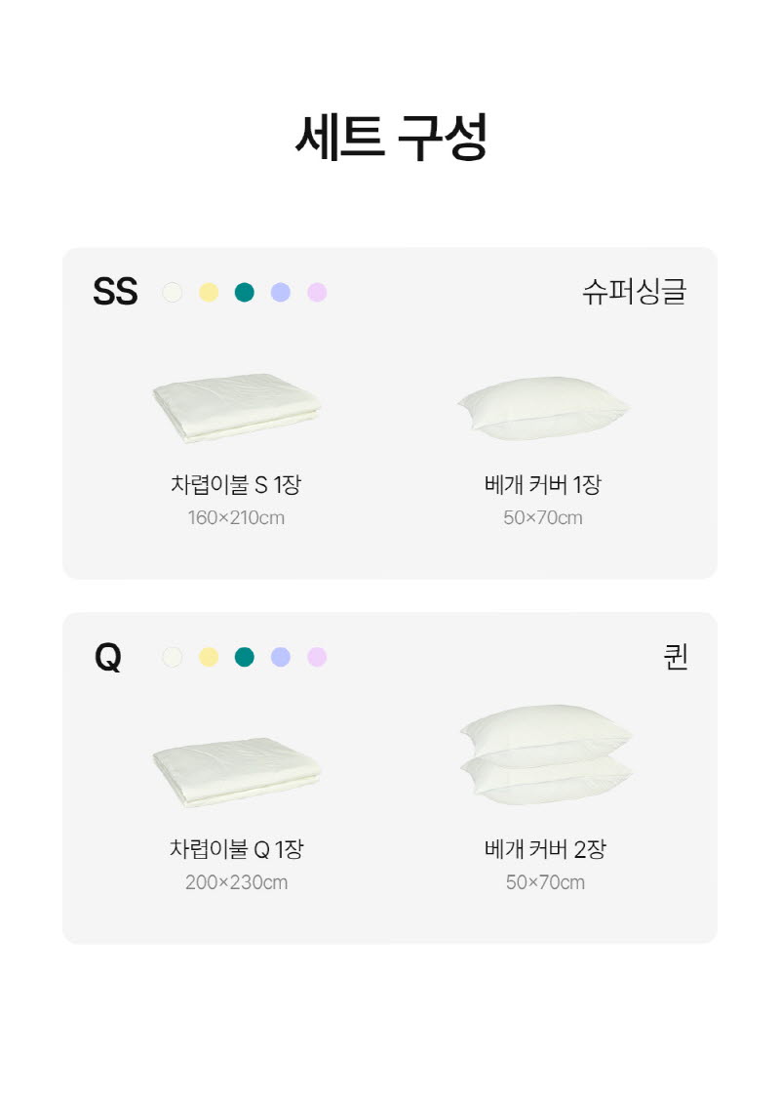Image resolution: width=780 pixels, height=1100 pixels.
Task: Click the SS comforter product image
Action: 237,406
